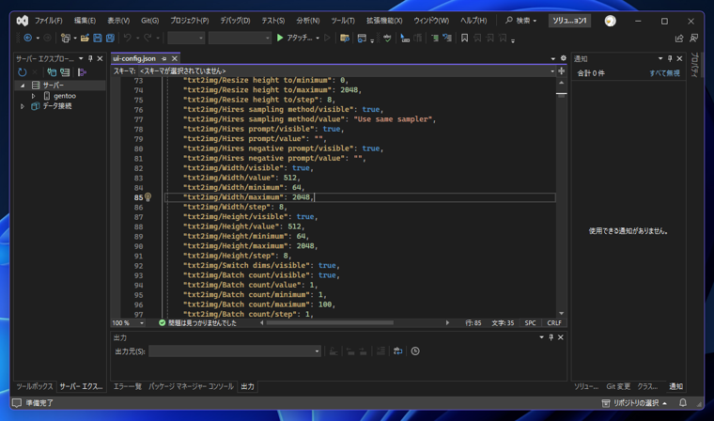Refresh the Server Explorer tree
Image resolution: width=714 pixels, height=421 pixels.
click(23, 72)
